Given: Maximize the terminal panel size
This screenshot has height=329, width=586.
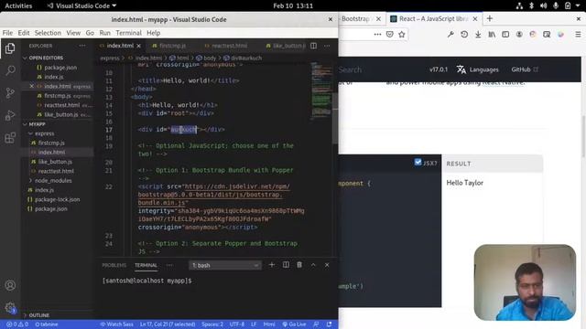Looking at the screenshot, I should coord(313,265).
